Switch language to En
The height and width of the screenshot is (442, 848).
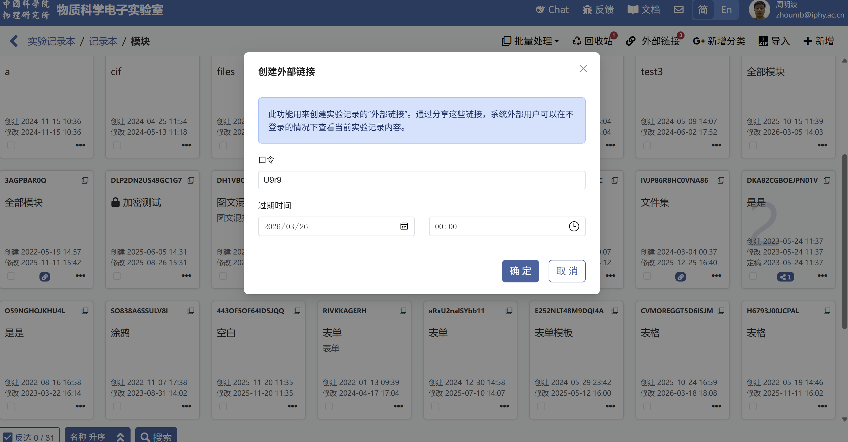(726, 9)
